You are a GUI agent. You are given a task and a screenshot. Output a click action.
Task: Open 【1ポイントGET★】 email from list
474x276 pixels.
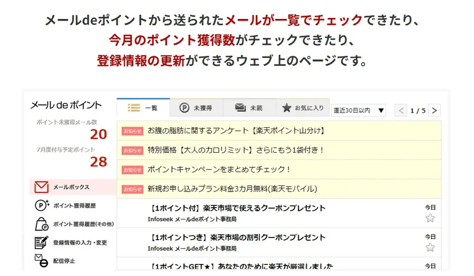tap(241, 266)
